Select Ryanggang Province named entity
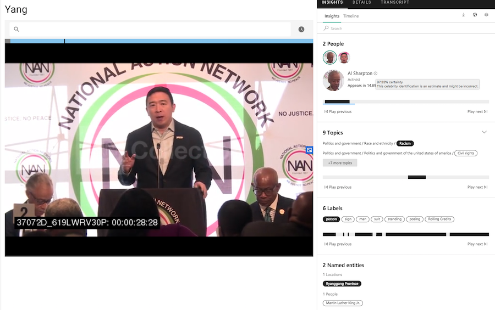The image size is (495, 310). pyautogui.click(x=342, y=284)
